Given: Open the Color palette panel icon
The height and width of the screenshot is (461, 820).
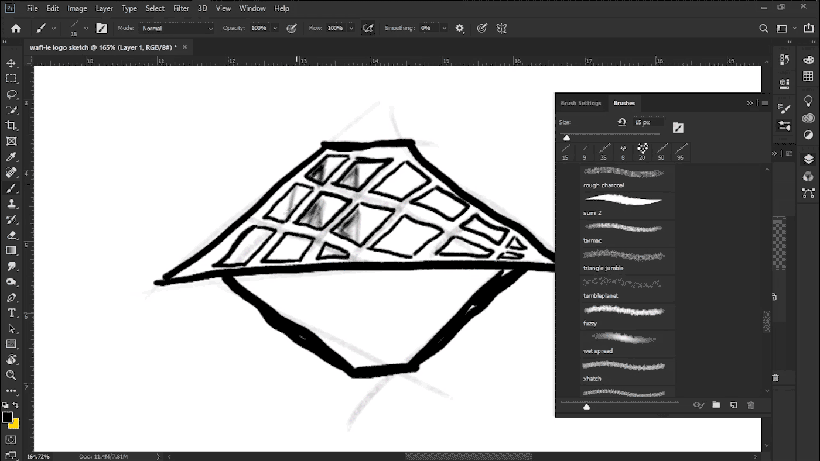Looking at the screenshot, I should [x=808, y=60].
